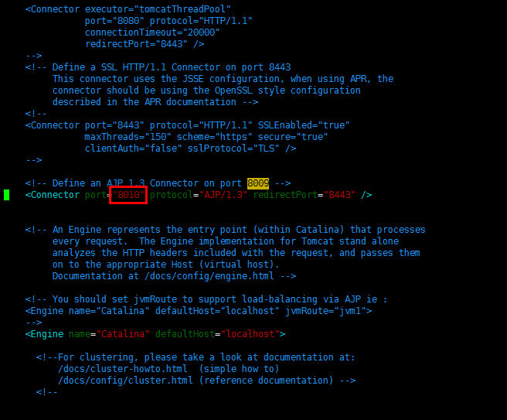This screenshot has width=507, height=420.
Task: Click the tomcatThreadPool executor text
Action: point(158,9)
